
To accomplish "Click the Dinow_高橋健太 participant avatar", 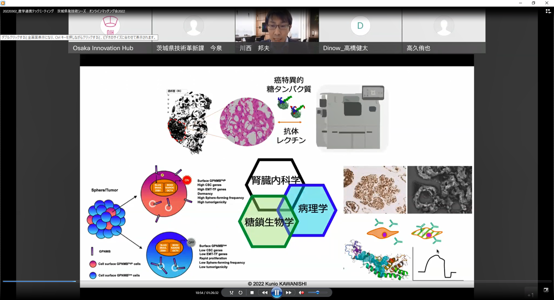I will [x=360, y=26].
